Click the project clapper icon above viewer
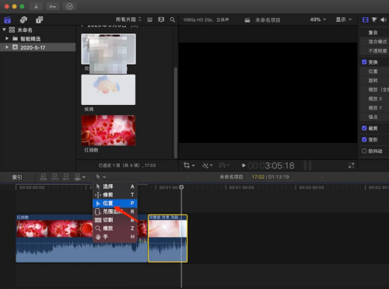 coord(247,20)
